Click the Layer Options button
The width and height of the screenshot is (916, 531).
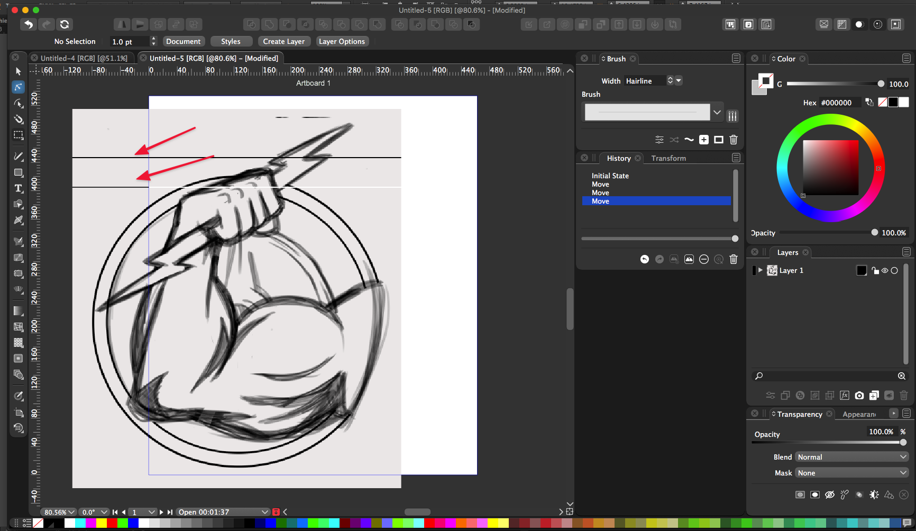[x=342, y=41]
